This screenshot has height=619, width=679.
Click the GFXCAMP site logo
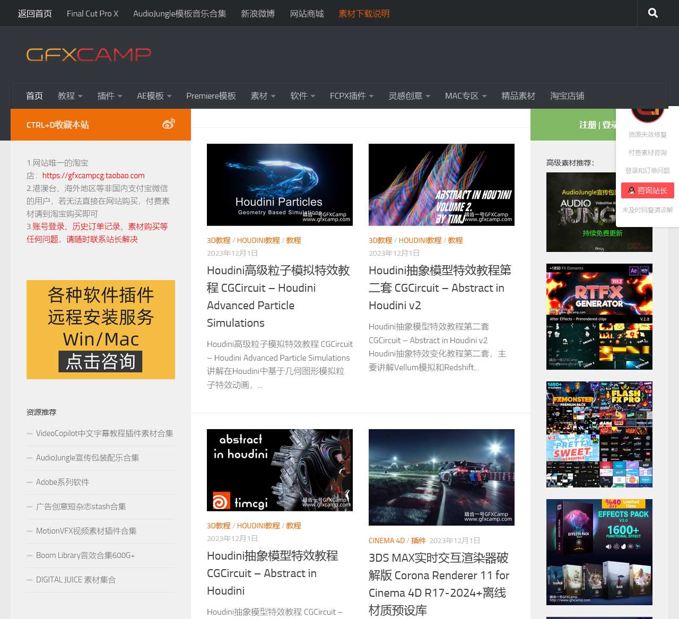click(x=89, y=54)
